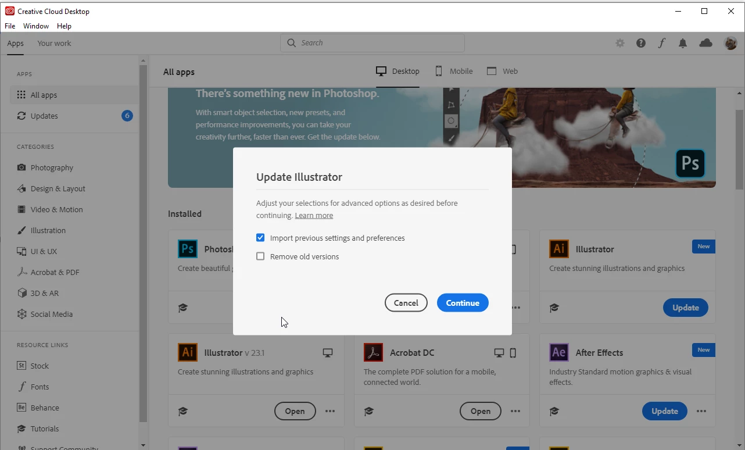Click Acrobat DC app icon
Screen dimensions: 745x450
click(373, 352)
